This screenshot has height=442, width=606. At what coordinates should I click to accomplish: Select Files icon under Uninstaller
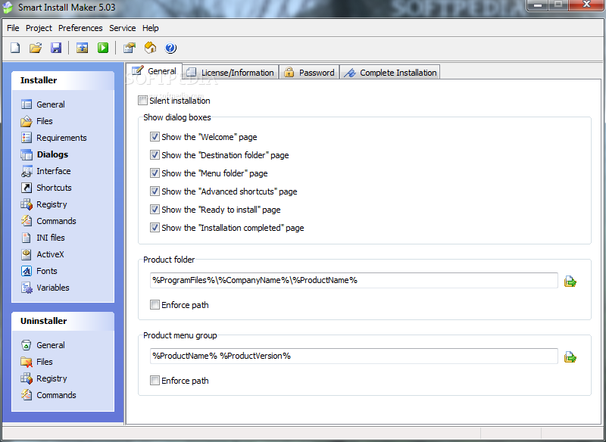[27, 362]
